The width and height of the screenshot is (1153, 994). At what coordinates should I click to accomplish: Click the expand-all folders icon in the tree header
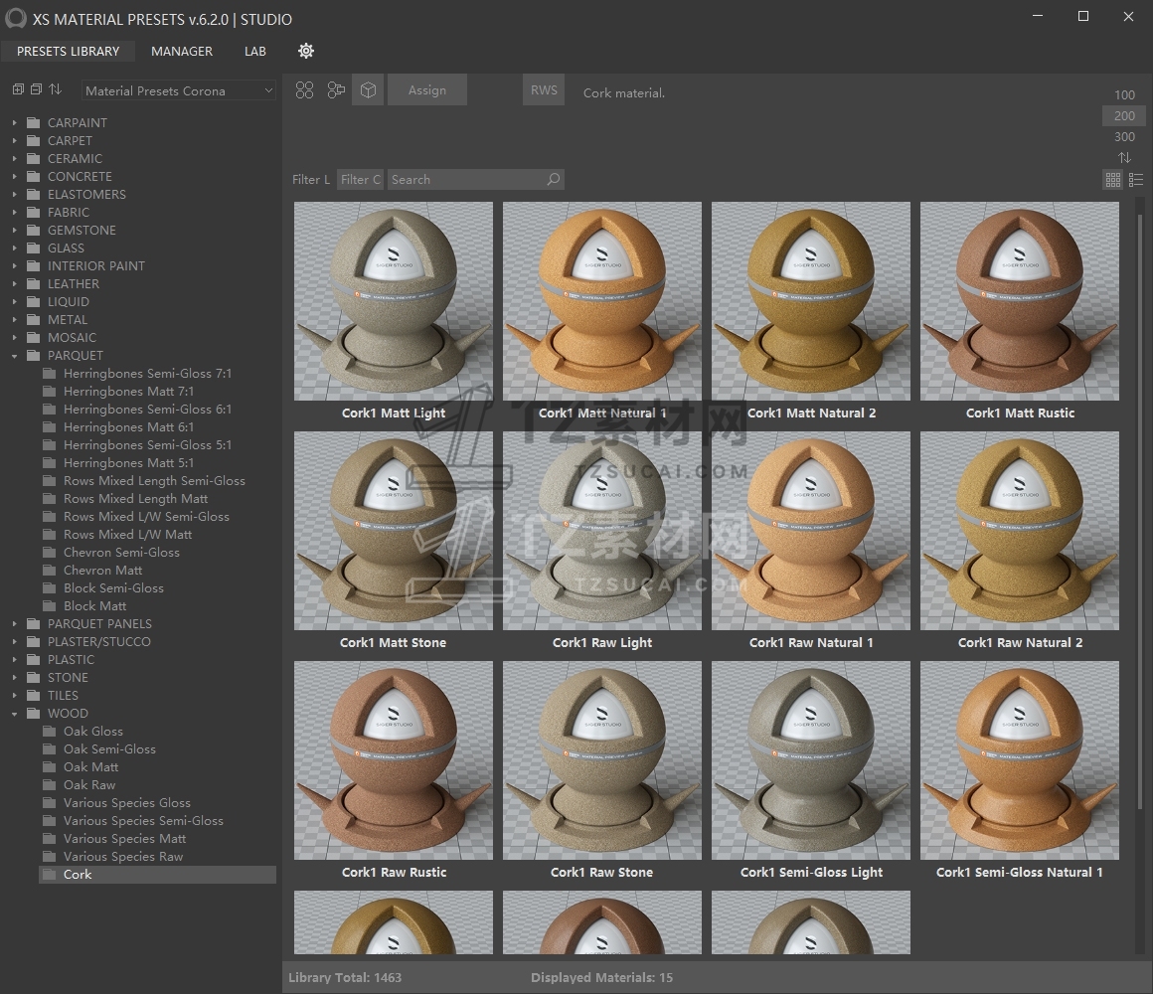pyautogui.click(x=18, y=89)
